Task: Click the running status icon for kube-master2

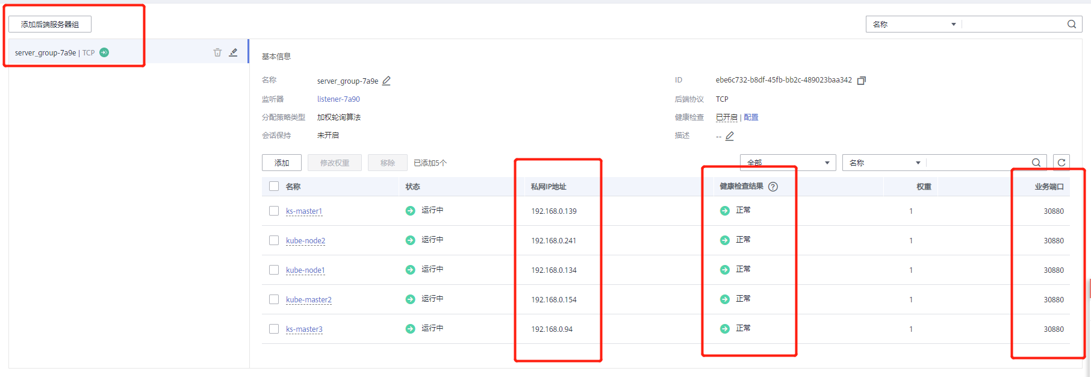Action: [x=411, y=299]
